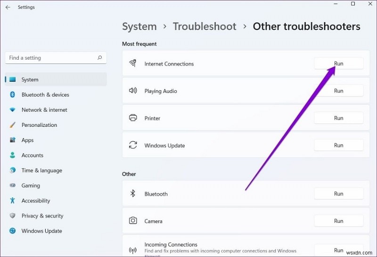Click Other troubleshooters page title
Image resolution: width=377 pixels, height=257 pixels.
point(307,26)
